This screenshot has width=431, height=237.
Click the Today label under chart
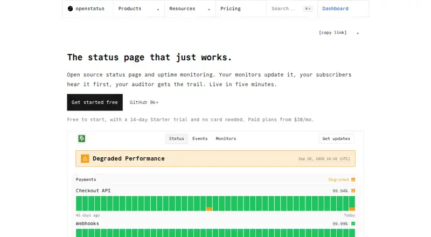point(349,215)
